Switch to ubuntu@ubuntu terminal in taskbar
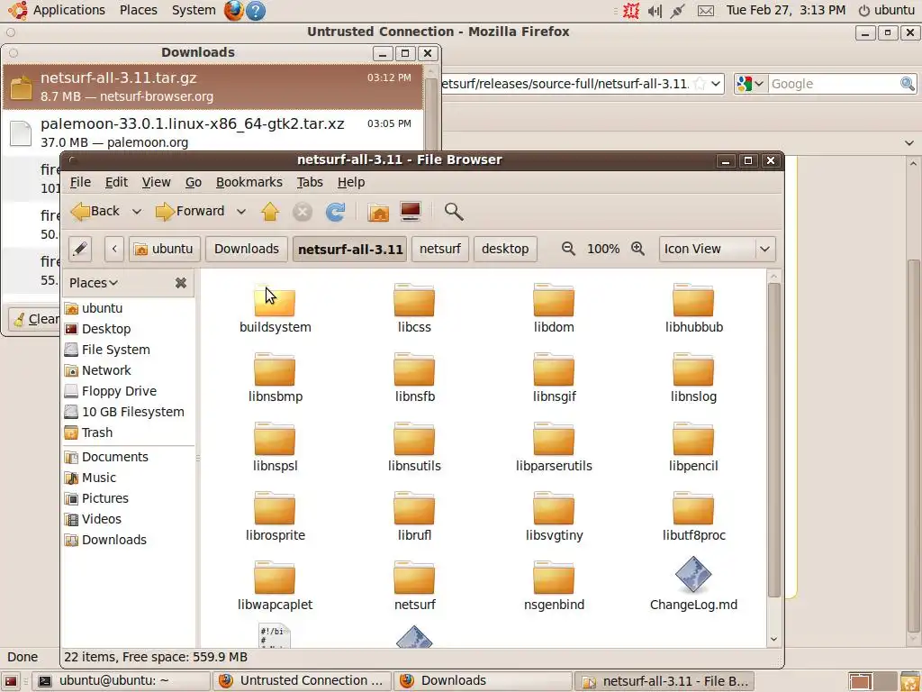The image size is (922, 692). tap(121, 681)
